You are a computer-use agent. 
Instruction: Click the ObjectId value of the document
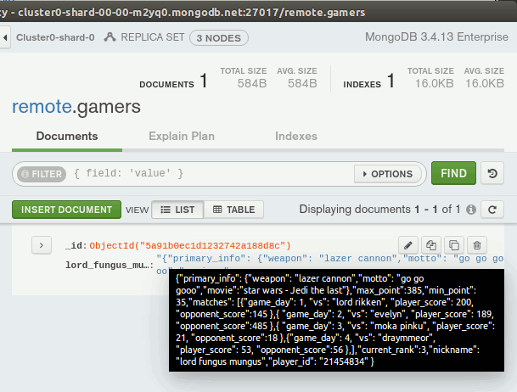coord(190,246)
